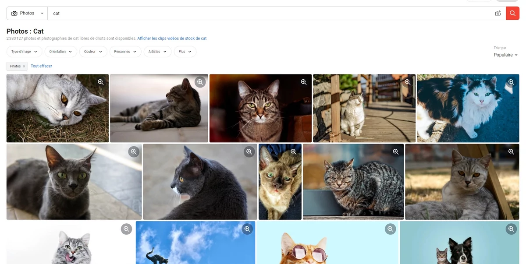Open the tabby cat portrait with dark background
Screen dimensions: 526x264
(x=260, y=108)
